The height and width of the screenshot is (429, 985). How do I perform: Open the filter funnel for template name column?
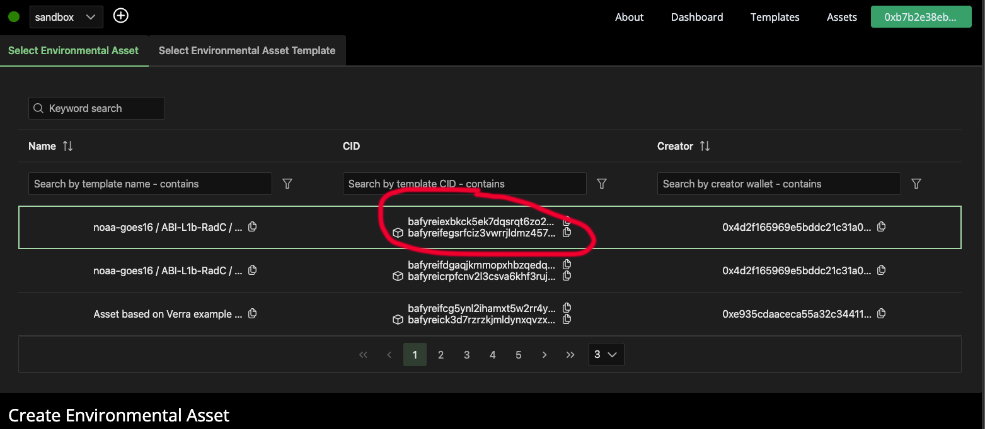click(287, 184)
